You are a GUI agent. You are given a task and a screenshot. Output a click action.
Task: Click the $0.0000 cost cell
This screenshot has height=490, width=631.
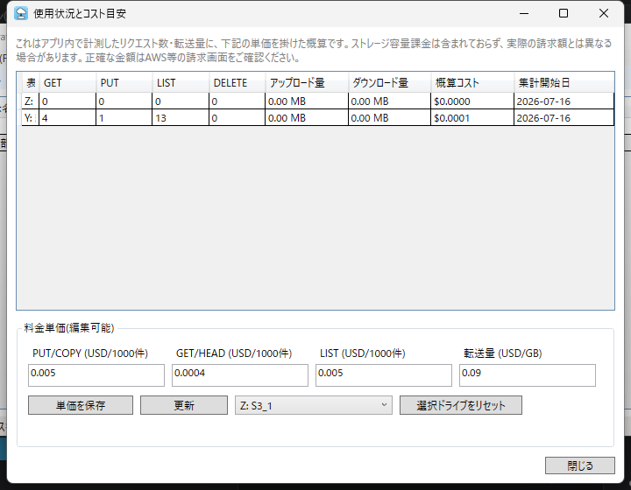pos(472,101)
